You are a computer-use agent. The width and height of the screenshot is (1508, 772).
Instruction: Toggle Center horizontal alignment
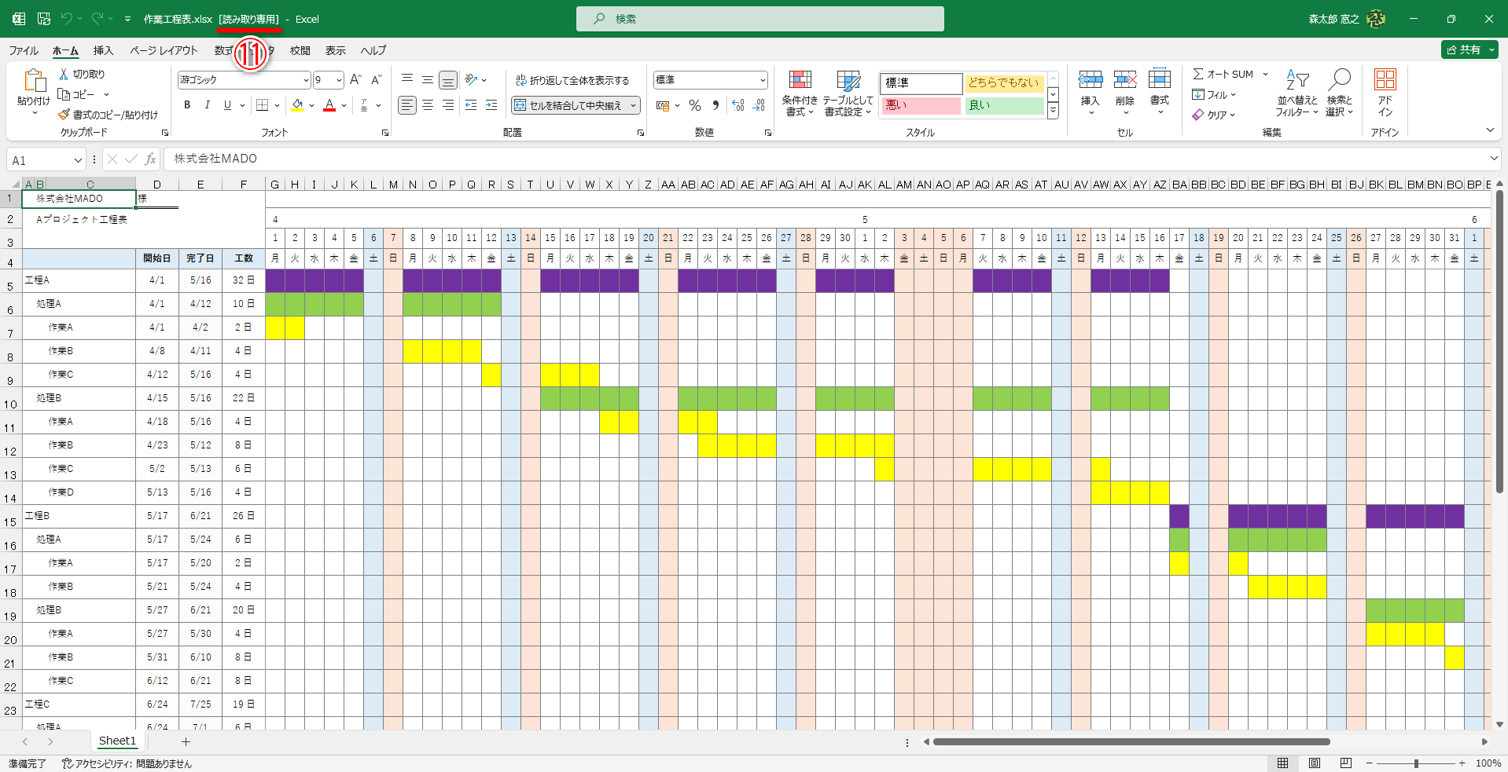click(x=428, y=105)
